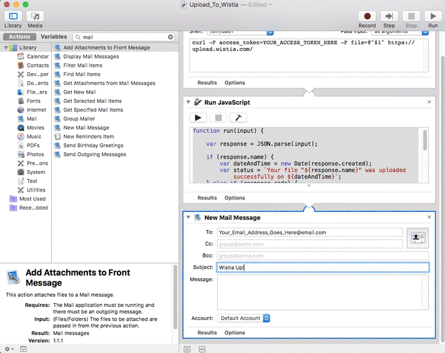Click the Step toolbar button
Image resolution: width=445 pixels, height=353 pixels.
(389, 16)
